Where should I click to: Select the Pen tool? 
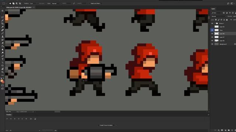(x=3, y=56)
